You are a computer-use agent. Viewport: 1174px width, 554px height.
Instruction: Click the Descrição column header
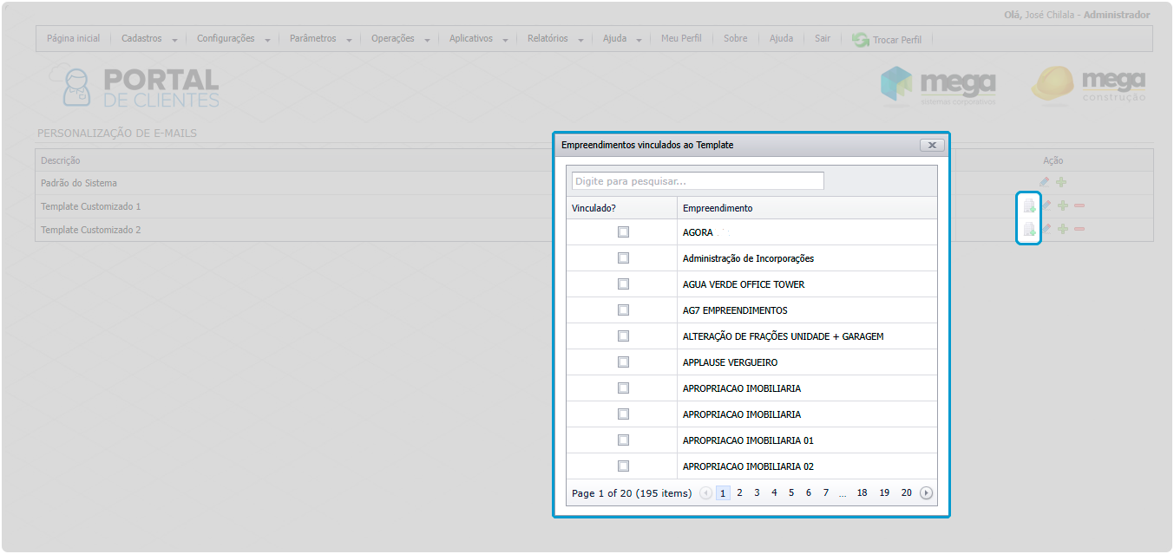click(x=61, y=160)
